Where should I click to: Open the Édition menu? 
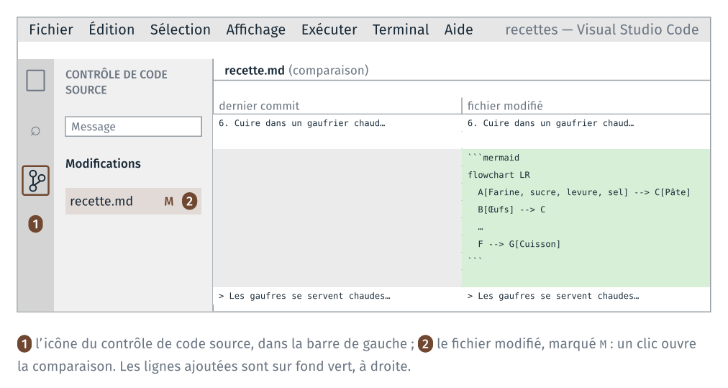click(112, 30)
